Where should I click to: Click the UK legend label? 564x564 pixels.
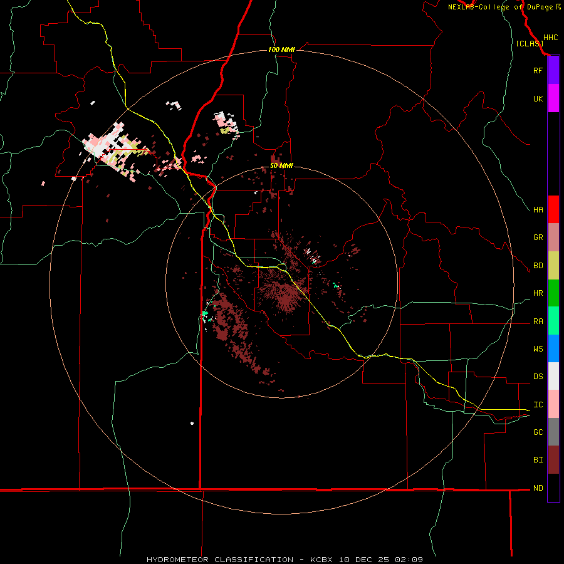538,98
